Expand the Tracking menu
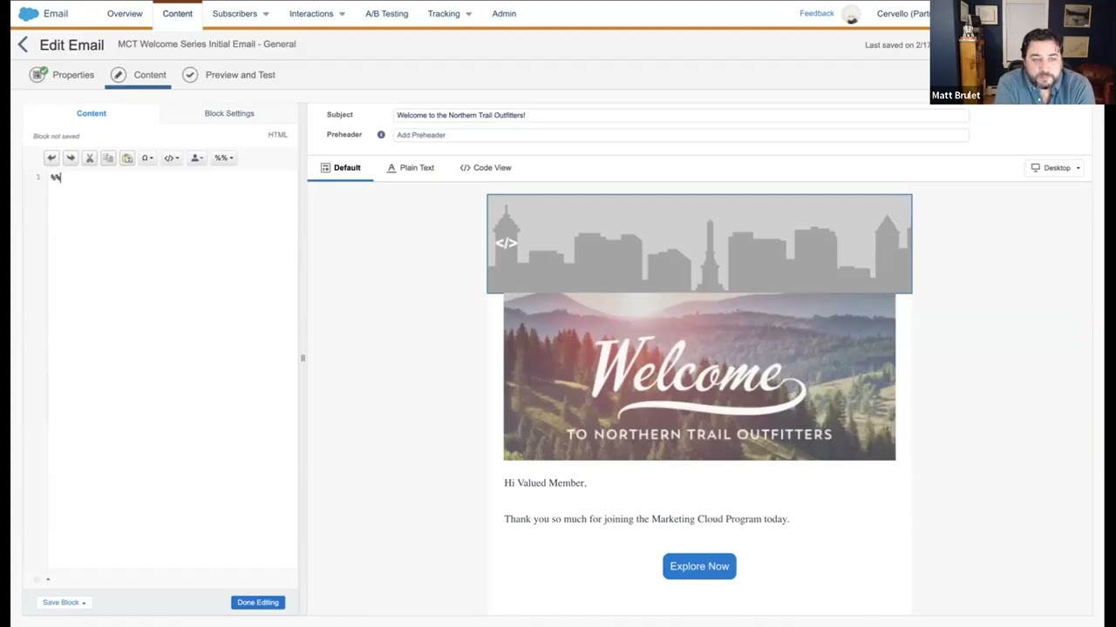Viewport: 1116px width, 627px height. tap(450, 14)
